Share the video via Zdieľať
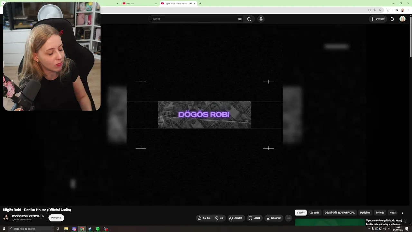The width and height of the screenshot is (412, 232). click(236, 218)
